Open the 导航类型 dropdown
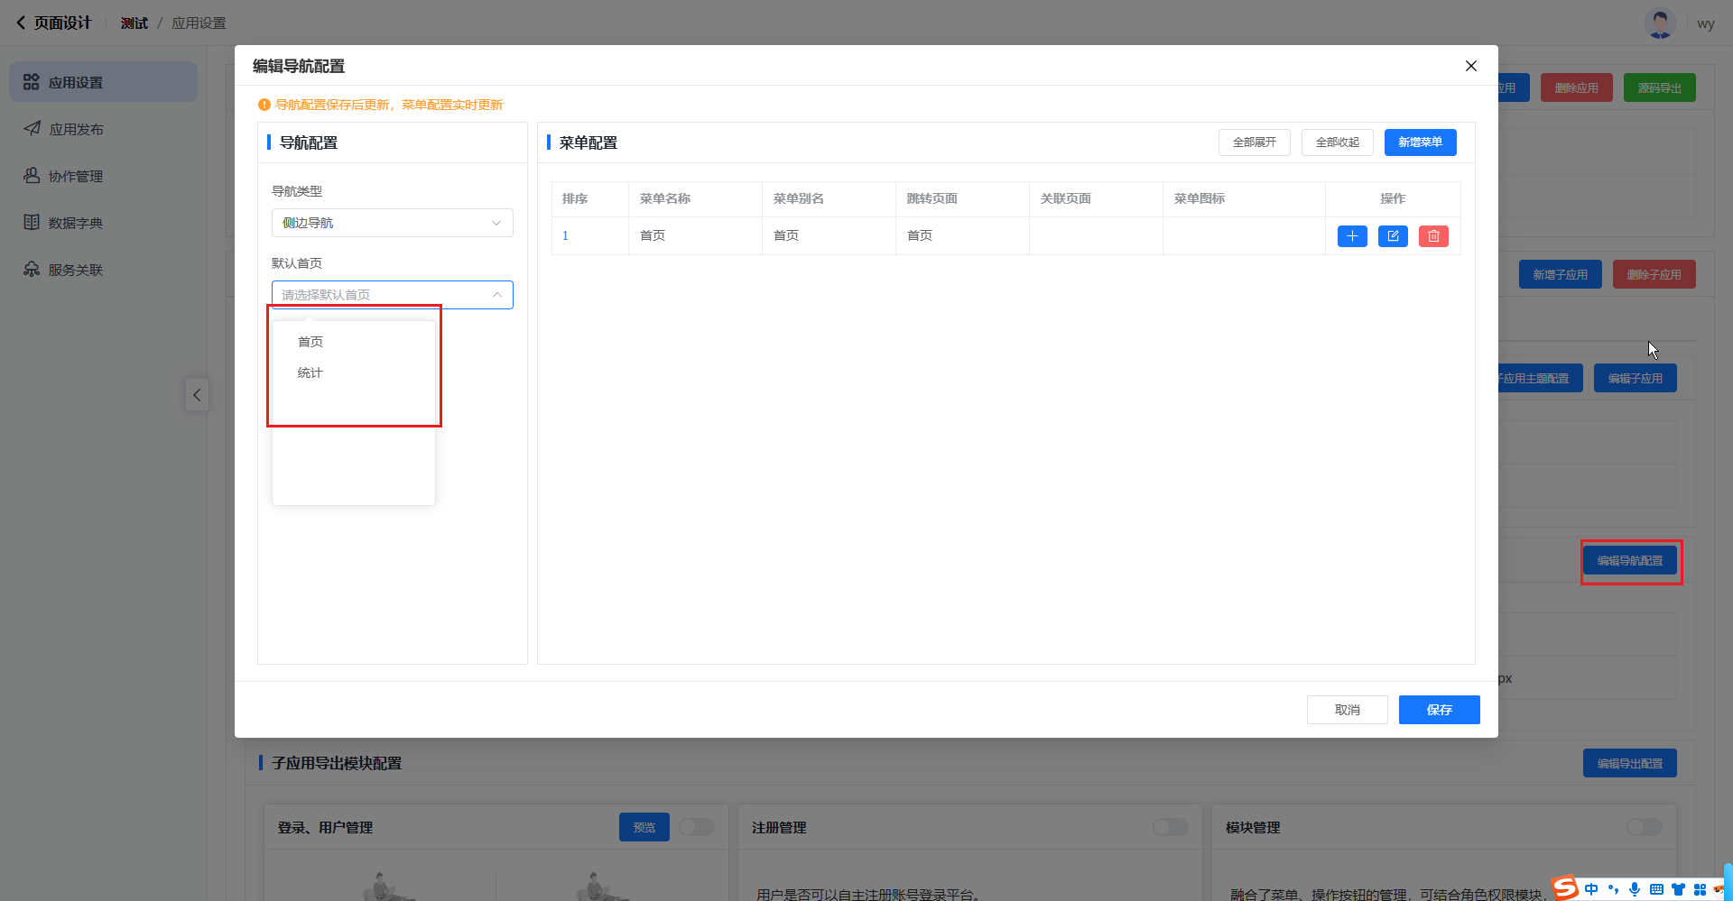 392,223
